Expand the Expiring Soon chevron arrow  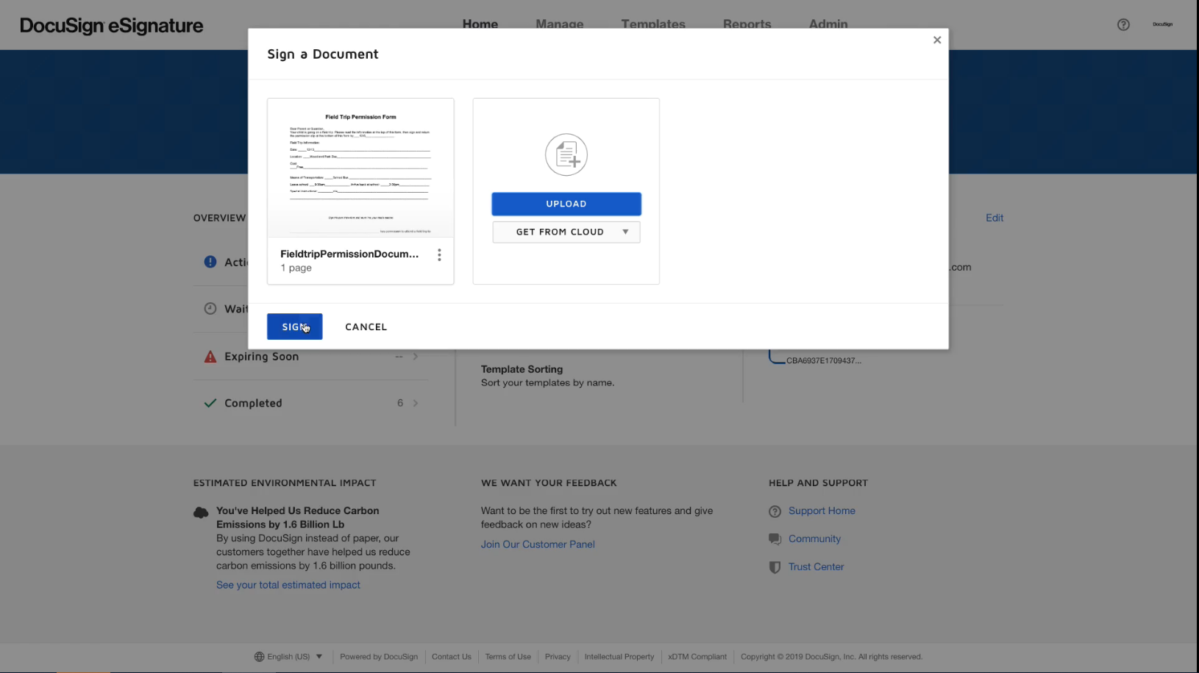415,357
